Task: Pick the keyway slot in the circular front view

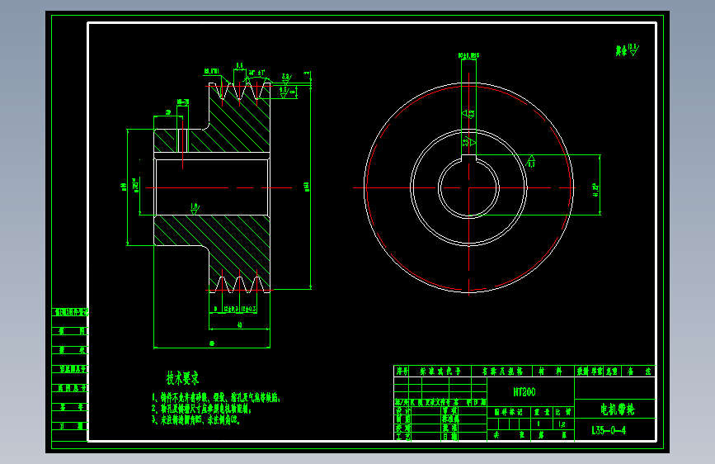Action: (468, 159)
